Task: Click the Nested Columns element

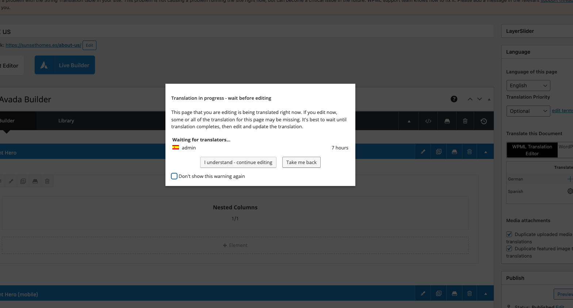Action: [x=235, y=213]
